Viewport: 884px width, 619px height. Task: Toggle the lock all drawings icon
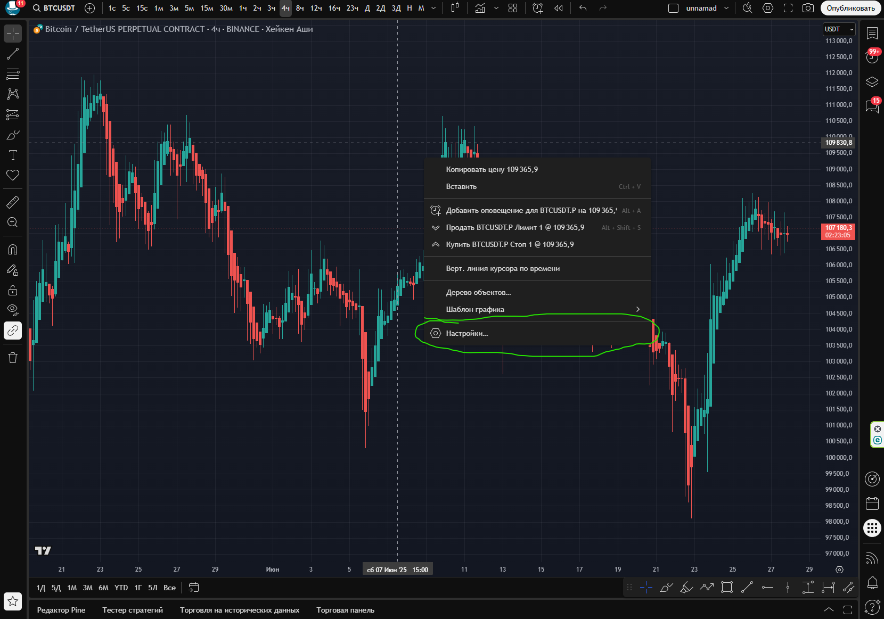[13, 290]
